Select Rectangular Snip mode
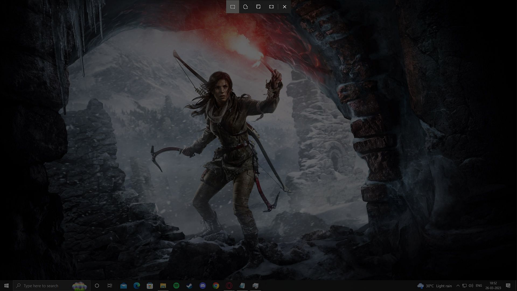The image size is (517, 291). 233,7
